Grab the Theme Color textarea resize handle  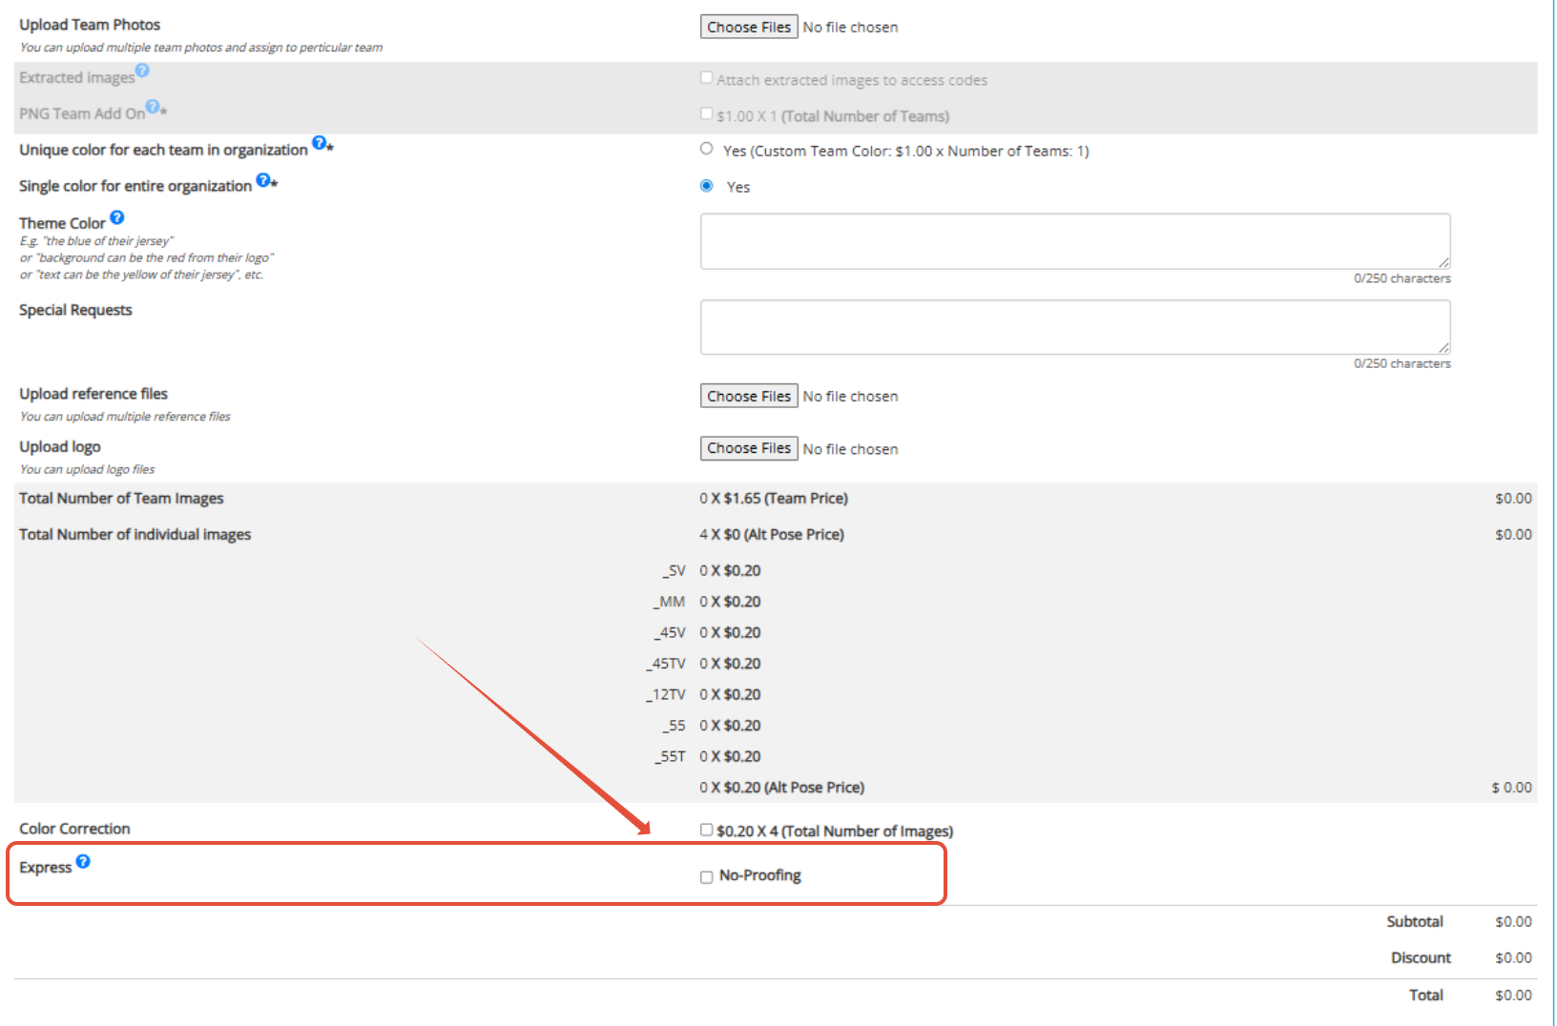click(1443, 262)
